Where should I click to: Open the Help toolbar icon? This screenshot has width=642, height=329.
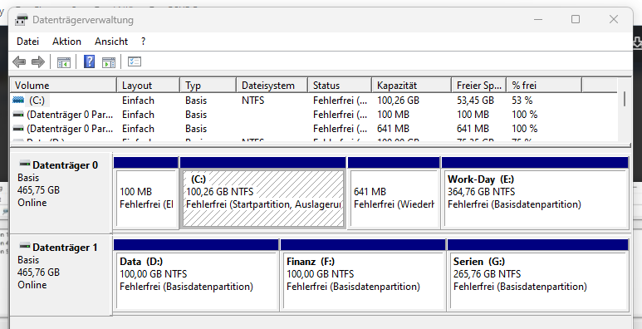(x=89, y=61)
